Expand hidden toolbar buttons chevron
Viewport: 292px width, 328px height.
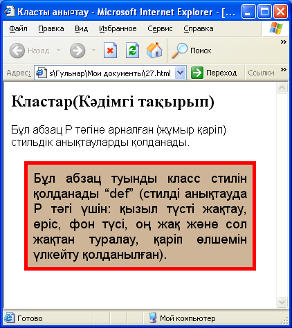[284, 42]
